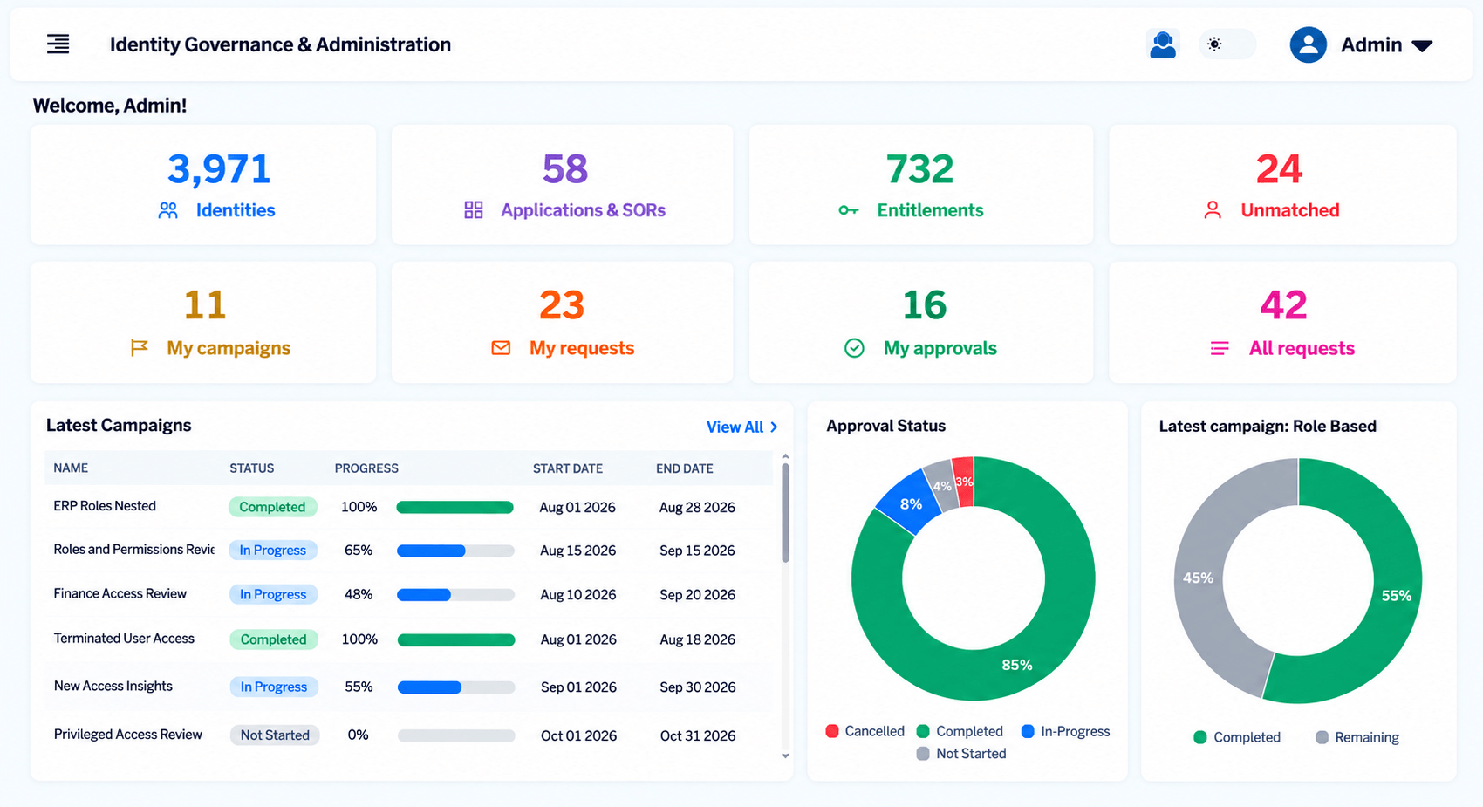Click the 85% Completed donut segment

click(1017, 665)
